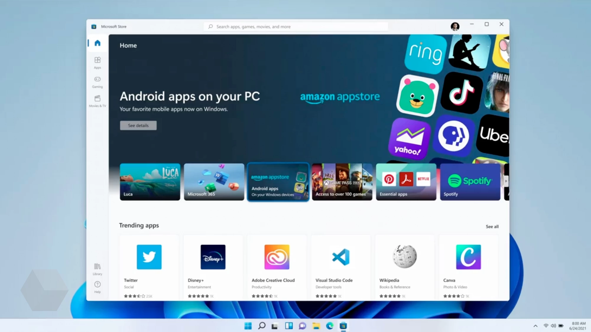This screenshot has width=591, height=332.
Task: Select the Microsoft 365 carousel item
Action: (x=214, y=181)
